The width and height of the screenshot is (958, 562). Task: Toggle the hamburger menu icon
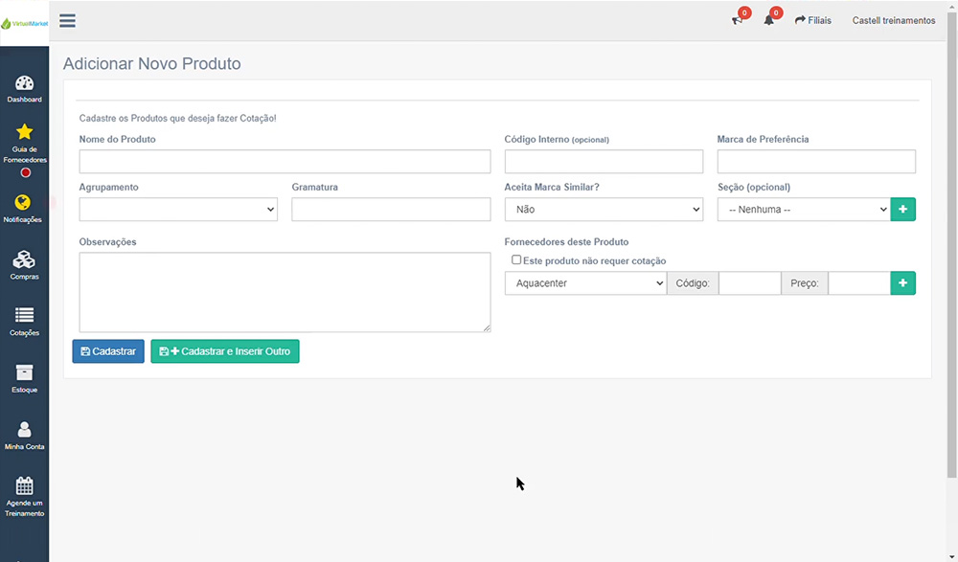click(x=67, y=20)
